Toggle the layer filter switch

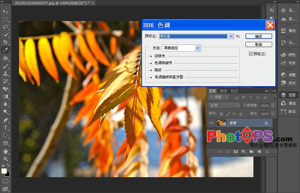274,97
